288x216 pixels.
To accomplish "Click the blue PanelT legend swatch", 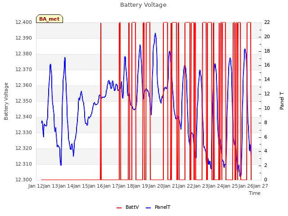I will 148,208.
